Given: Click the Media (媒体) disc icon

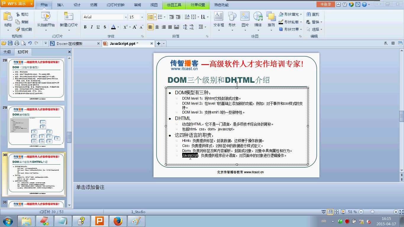Looking at the screenshot, I should coord(258,17).
